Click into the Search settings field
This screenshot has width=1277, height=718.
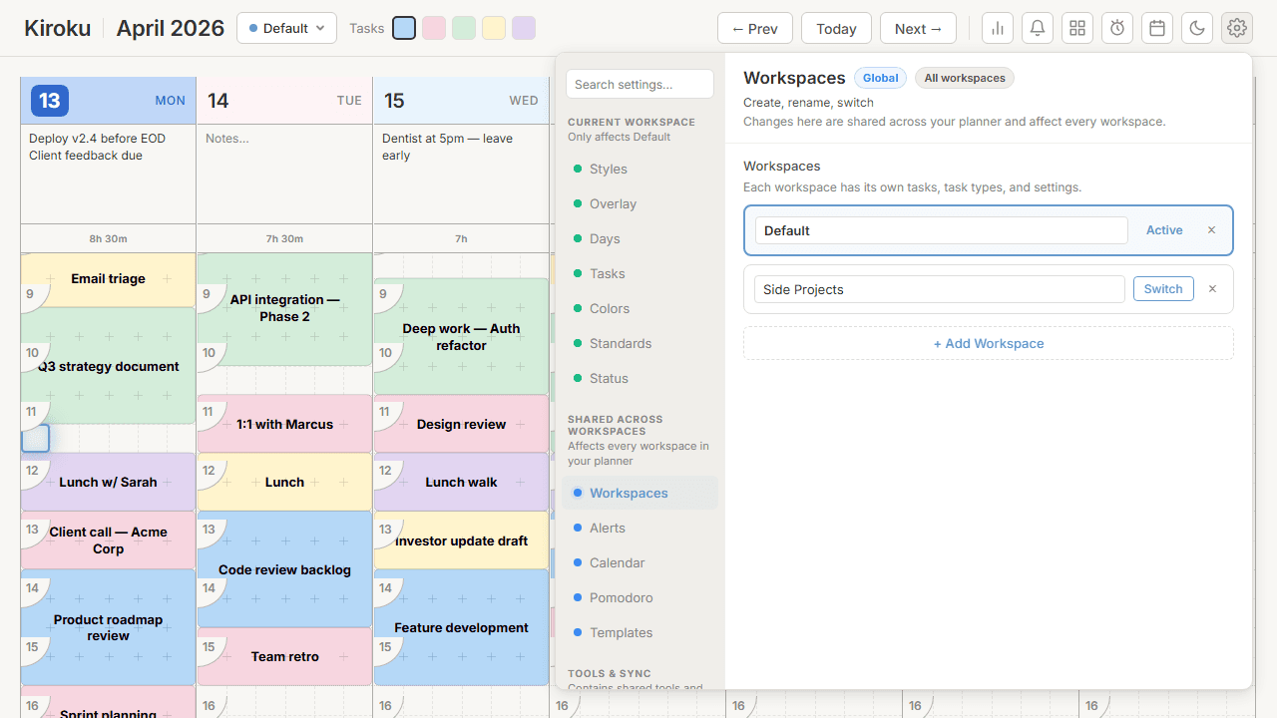click(638, 84)
